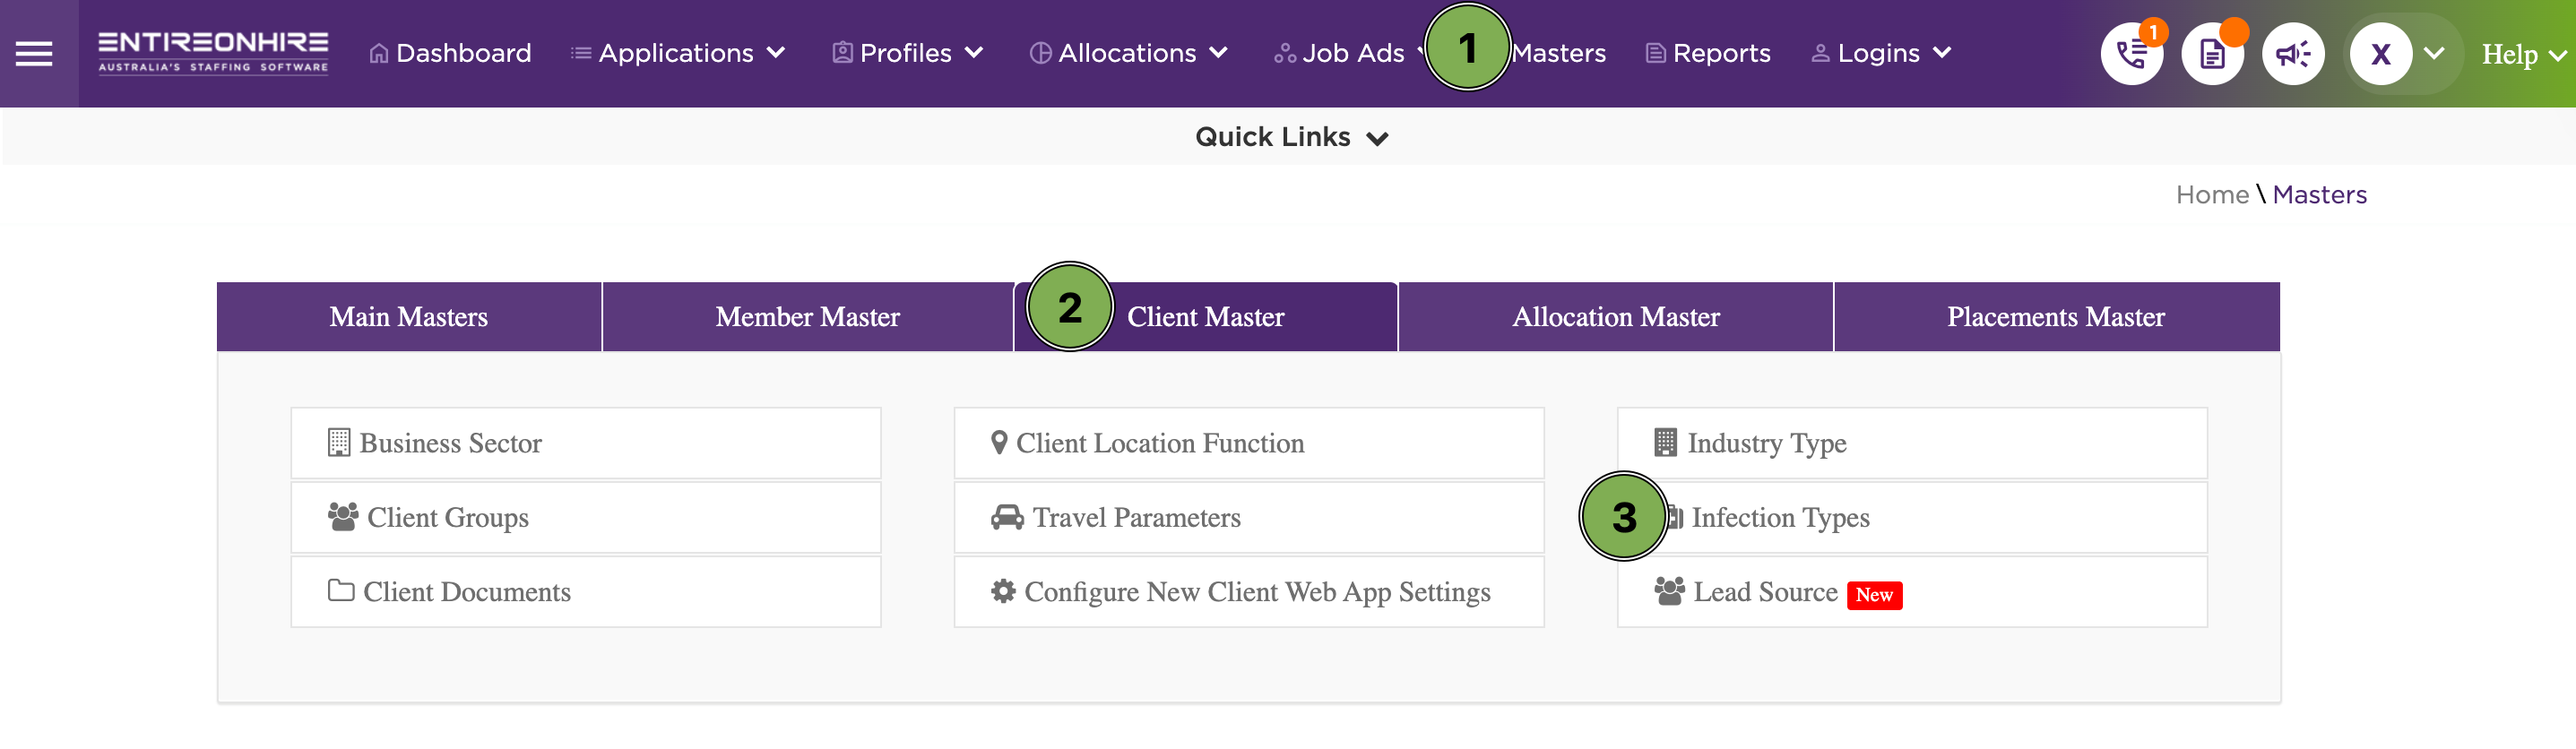Expand the Quick Links chevron
The height and width of the screenshot is (749, 2576).
(x=1377, y=139)
